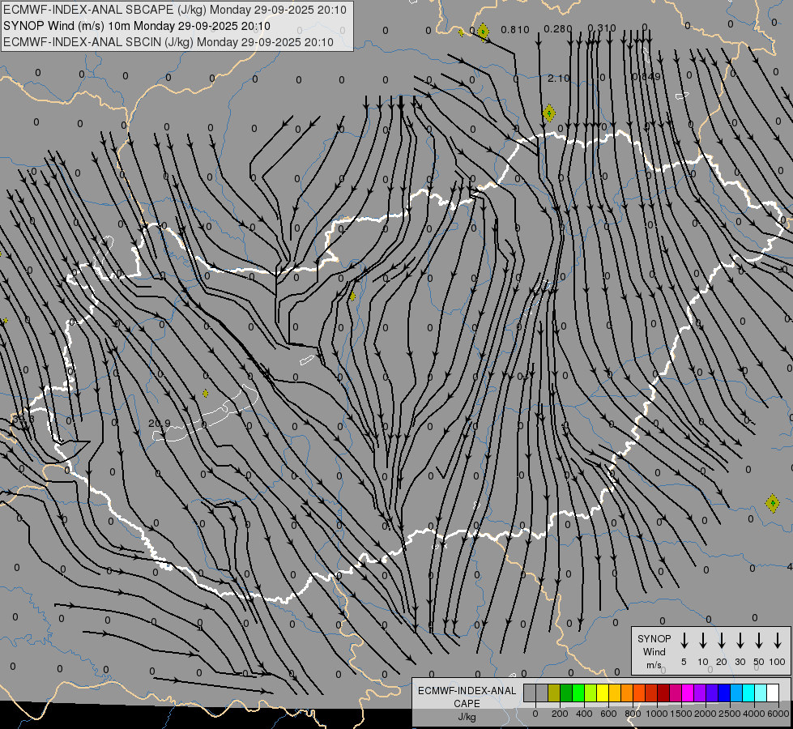Click the 2000 tick label in the CAPE legend

705,714
